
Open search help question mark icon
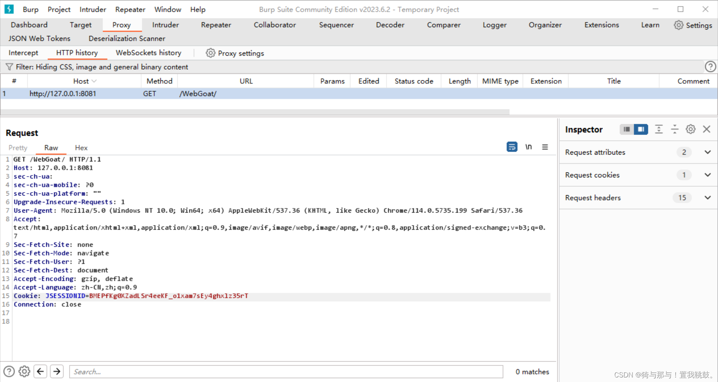point(9,371)
